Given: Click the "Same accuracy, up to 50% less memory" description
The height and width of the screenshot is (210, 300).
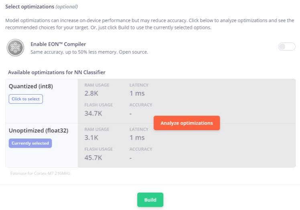Looking at the screenshot, I should pyautogui.click(x=89, y=52).
